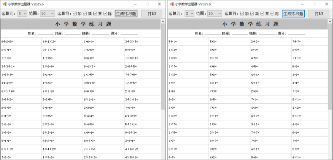Viewport: 333px width, 160px height.
Task: Select the problem 8×2-6= in left window
Action: coord(48,124)
